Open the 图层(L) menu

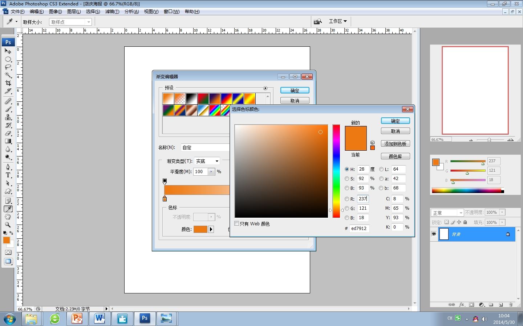click(x=74, y=12)
